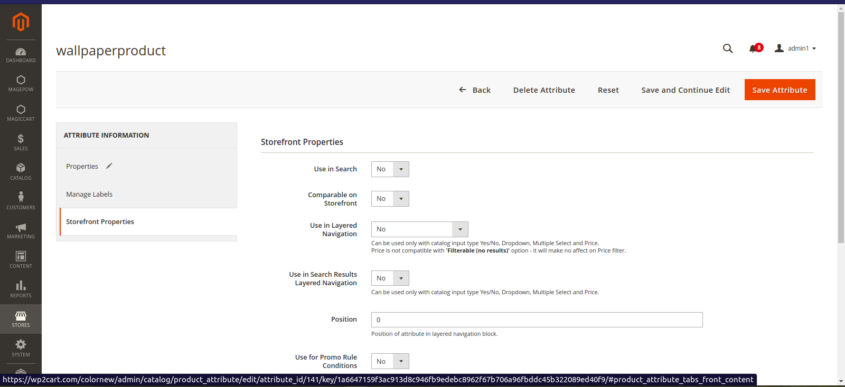Switch to the Manage Labels tab
The height and width of the screenshot is (387, 845).
pyautogui.click(x=89, y=195)
